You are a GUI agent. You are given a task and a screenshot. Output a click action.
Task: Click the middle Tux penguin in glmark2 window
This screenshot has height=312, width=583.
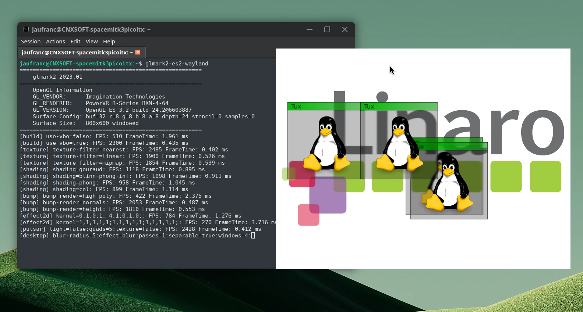[x=400, y=144]
